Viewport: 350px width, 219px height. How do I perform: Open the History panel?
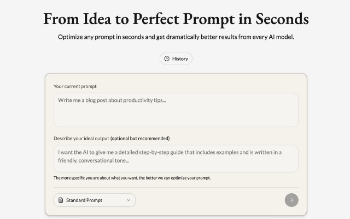tap(176, 59)
